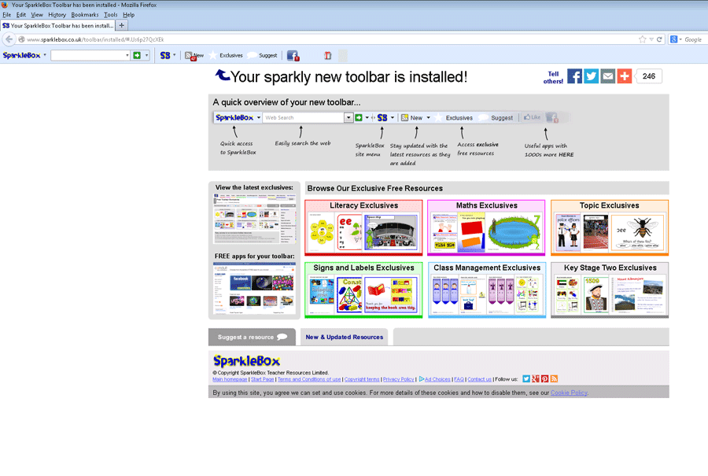Click in the SparkleBox toolbar search field
Screen dimensions: 708x476
click(x=87, y=56)
